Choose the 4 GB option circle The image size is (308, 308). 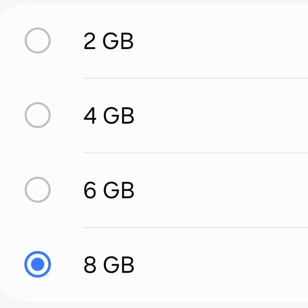(38, 115)
